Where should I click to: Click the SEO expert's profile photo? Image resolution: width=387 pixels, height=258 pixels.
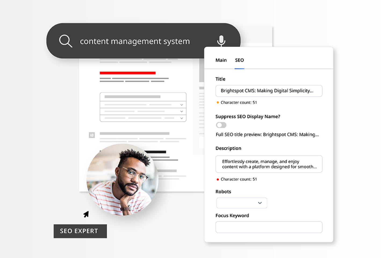point(122,180)
